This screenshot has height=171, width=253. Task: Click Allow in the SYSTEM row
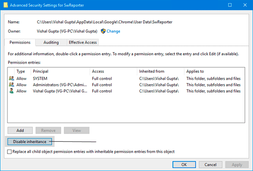(x=21, y=78)
